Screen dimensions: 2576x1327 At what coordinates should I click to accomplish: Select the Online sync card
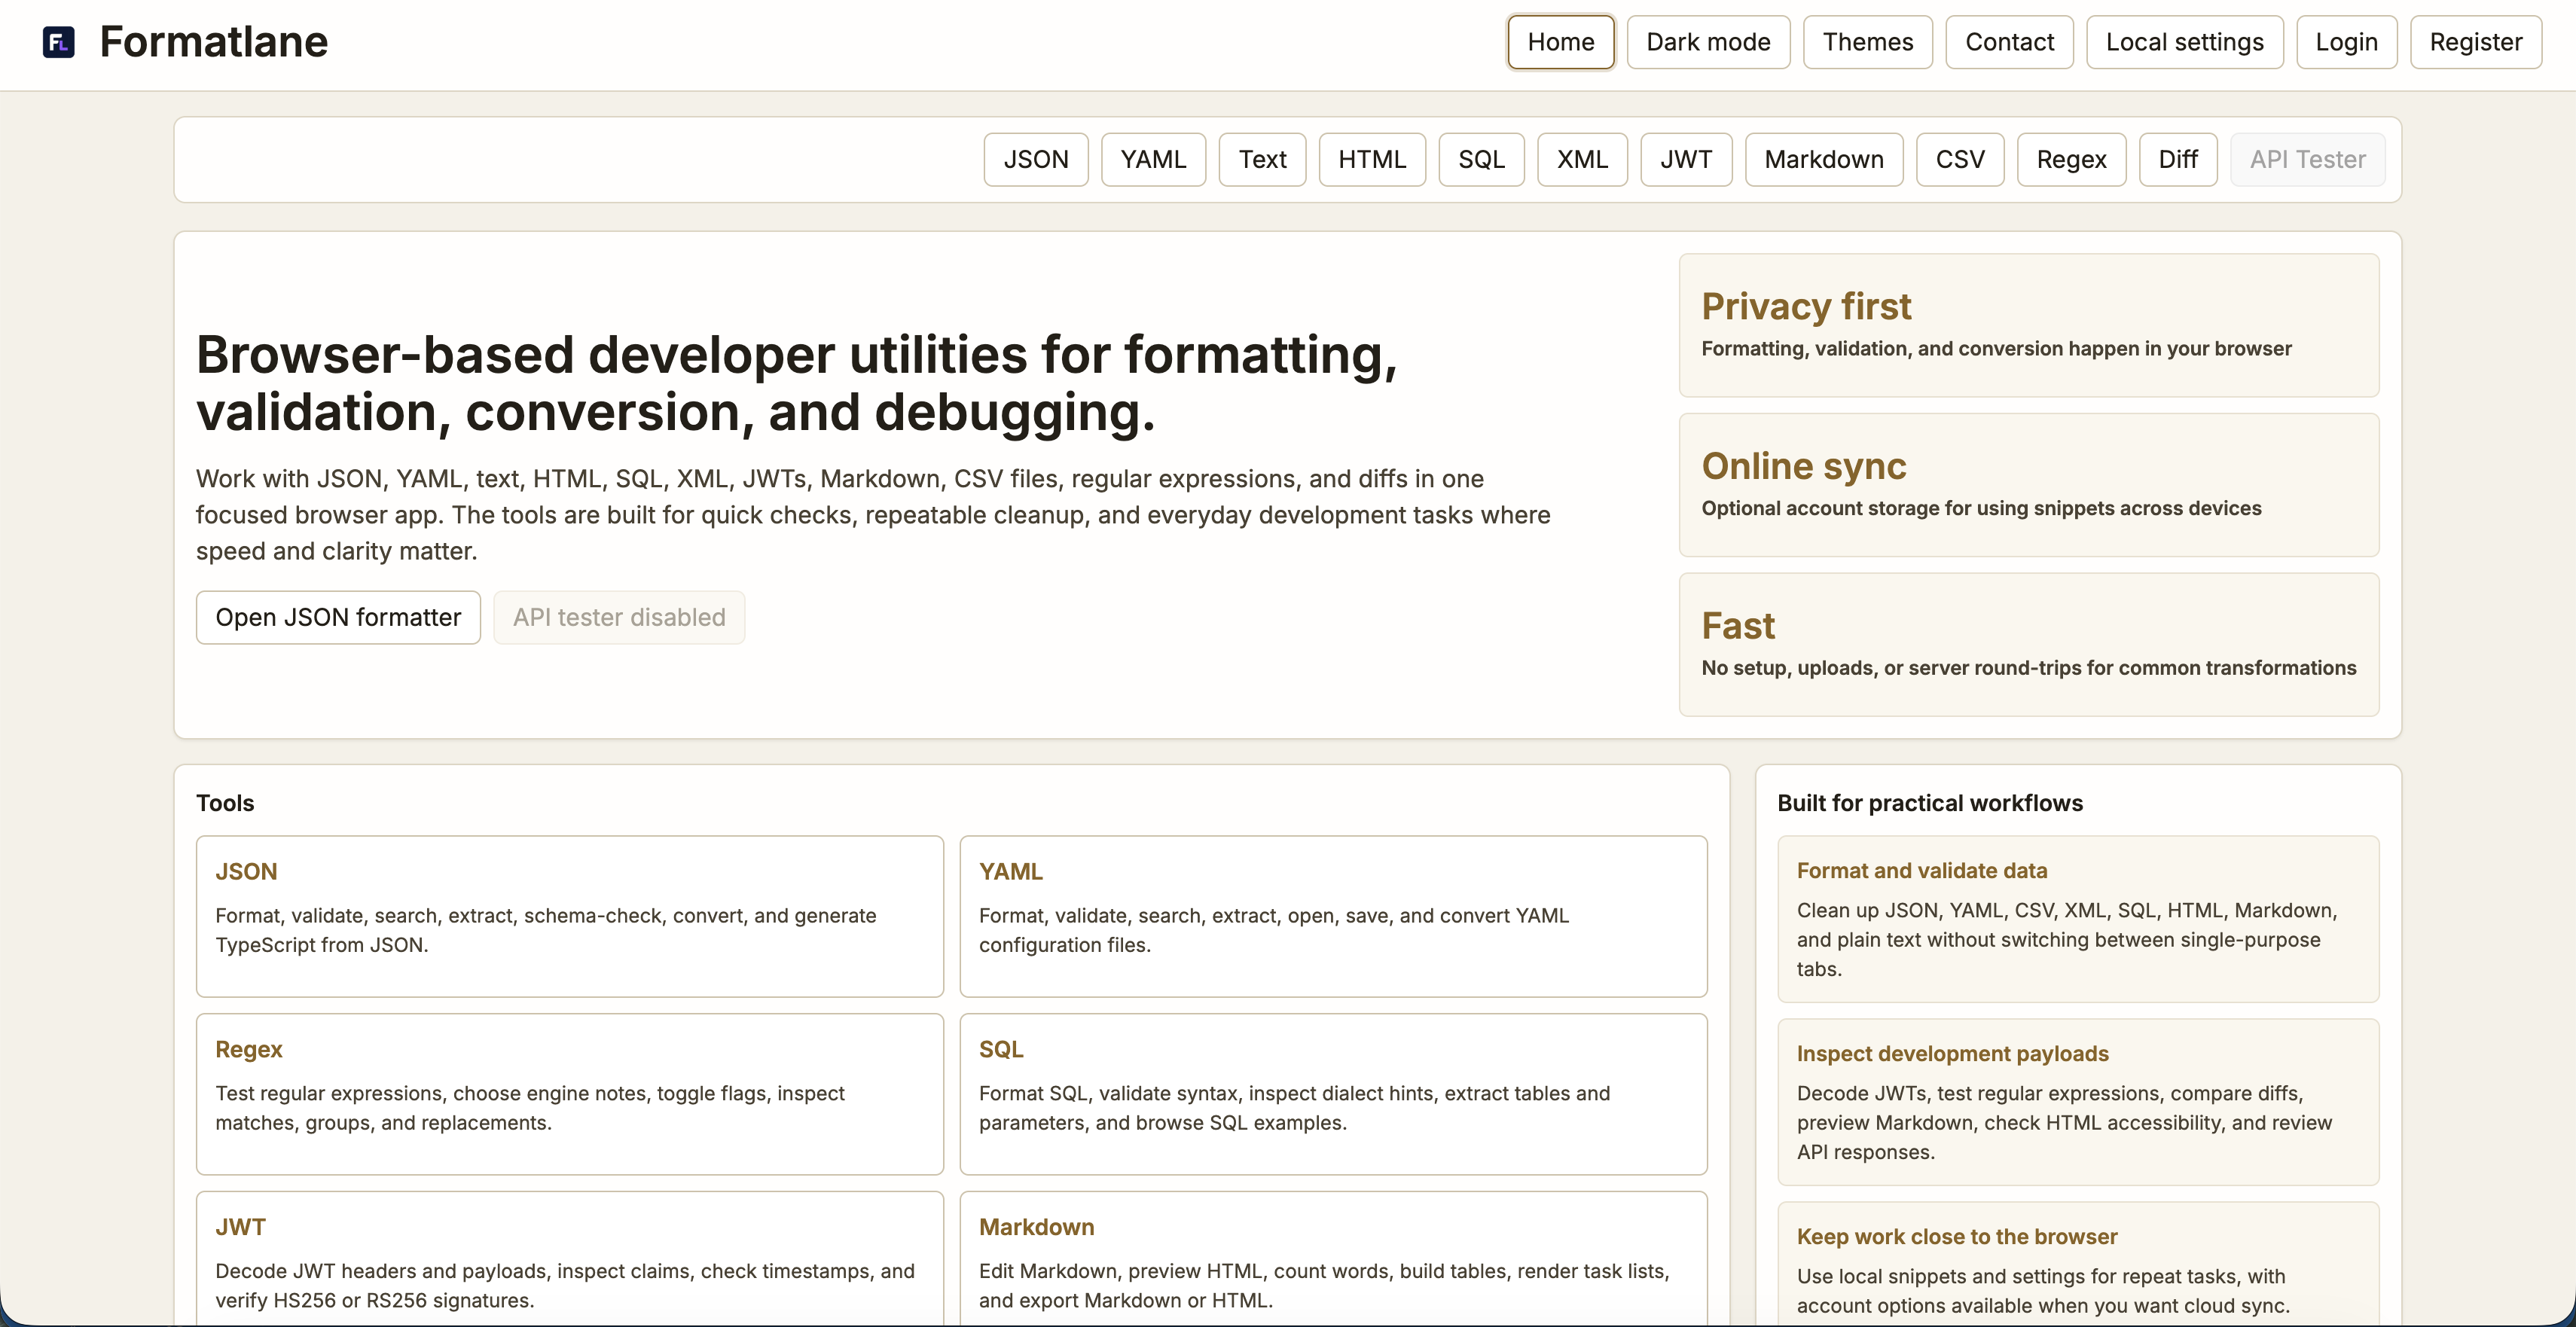2028,485
